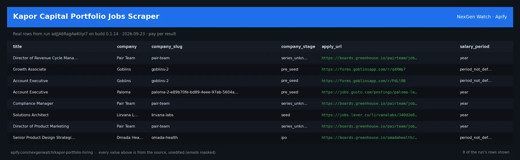520x160 pixels.
Task: Click the Solutions Architect title cell
Action: pos(31,115)
